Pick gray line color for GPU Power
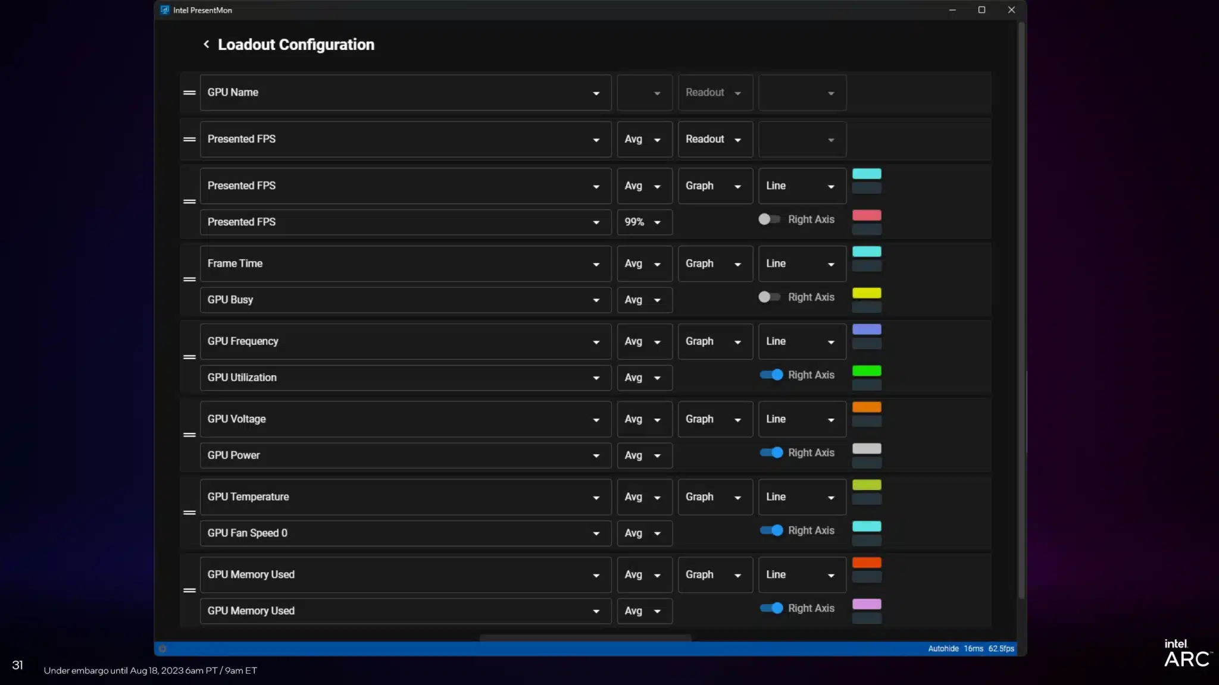1219x685 pixels. [867, 449]
